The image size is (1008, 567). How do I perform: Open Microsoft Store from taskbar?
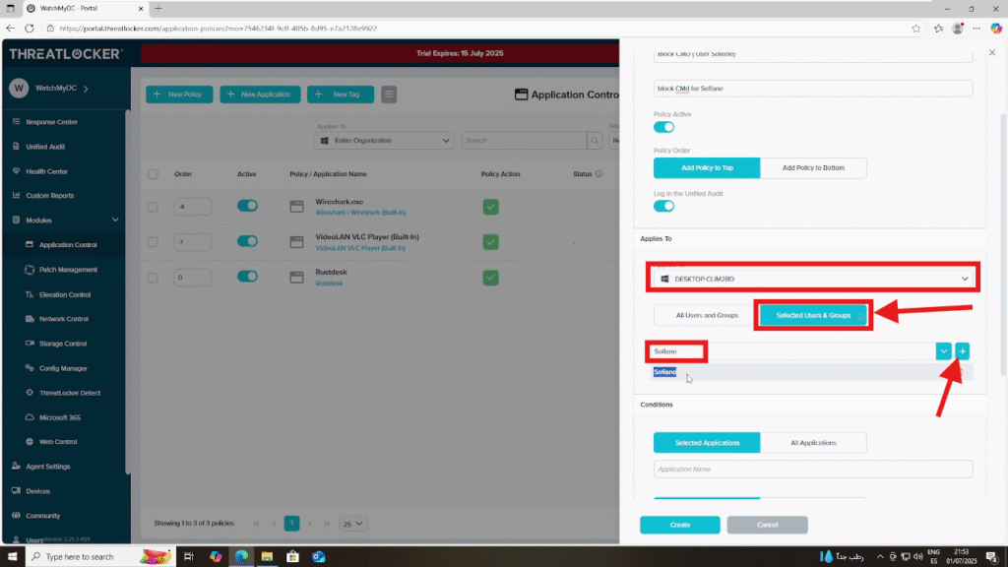(292, 556)
